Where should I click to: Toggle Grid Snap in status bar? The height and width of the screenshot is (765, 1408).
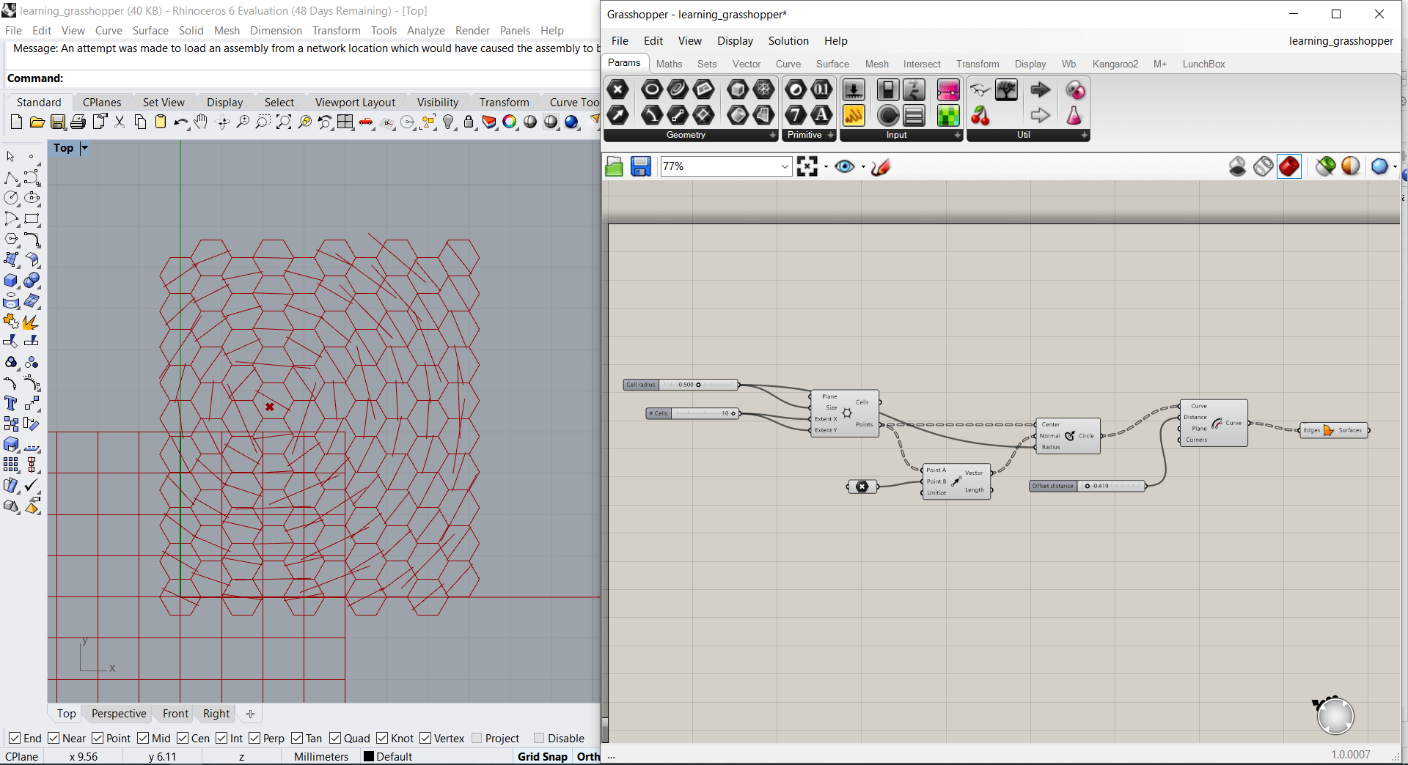click(543, 756)
